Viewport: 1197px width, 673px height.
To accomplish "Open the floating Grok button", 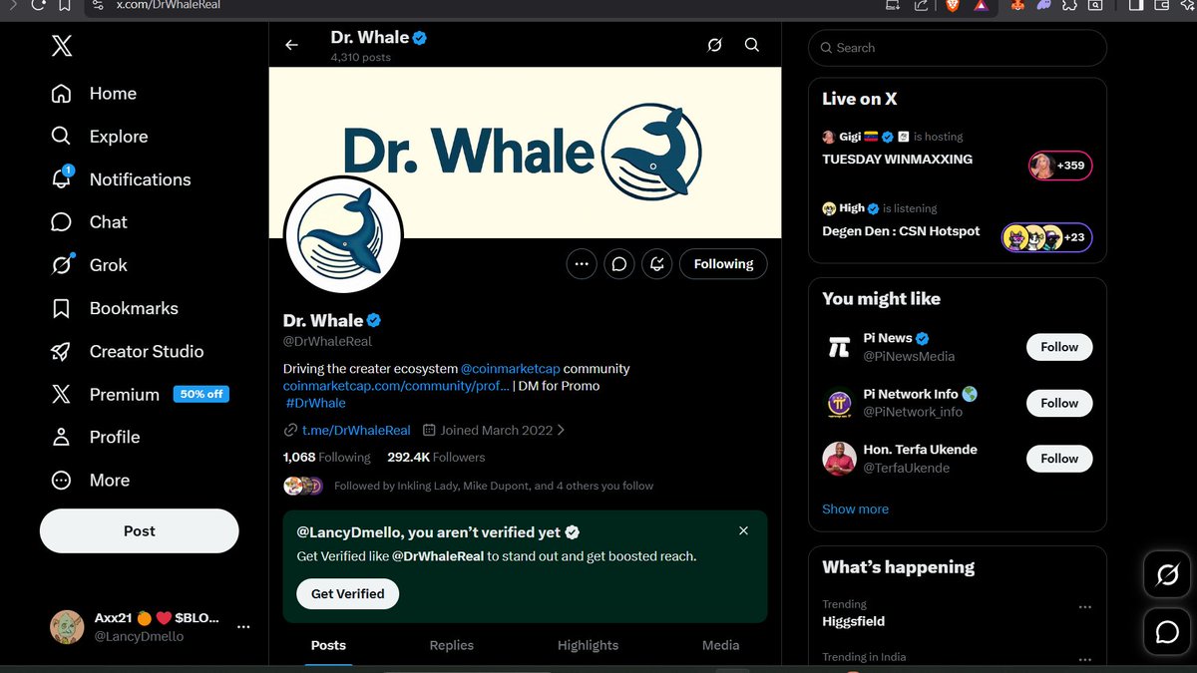I will click(1167, 575).
